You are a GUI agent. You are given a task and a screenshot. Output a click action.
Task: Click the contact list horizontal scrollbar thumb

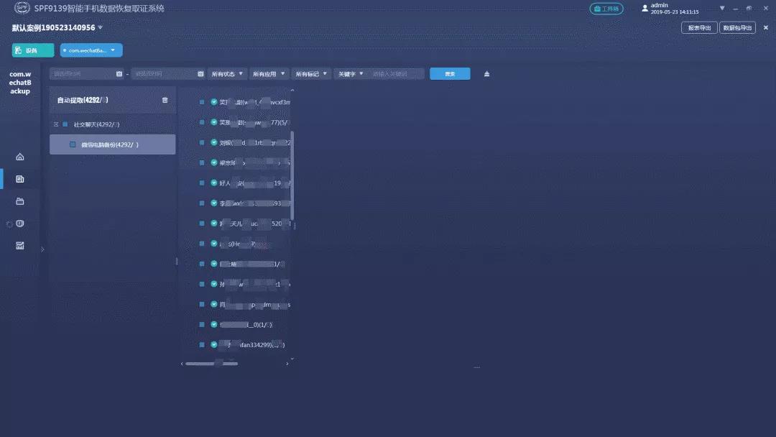212,364
